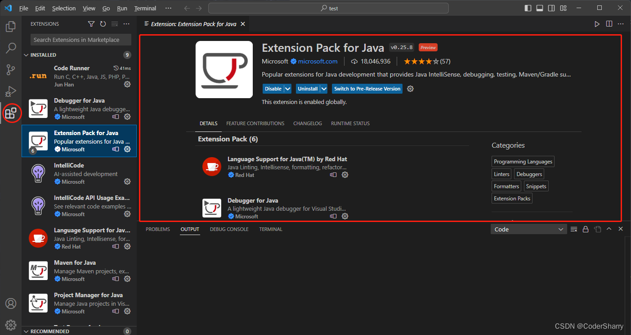Screen dimensions: 631x335
Task: Maximize the panel with chevron up
Action: pyautogui.click(x=609, y=229)
